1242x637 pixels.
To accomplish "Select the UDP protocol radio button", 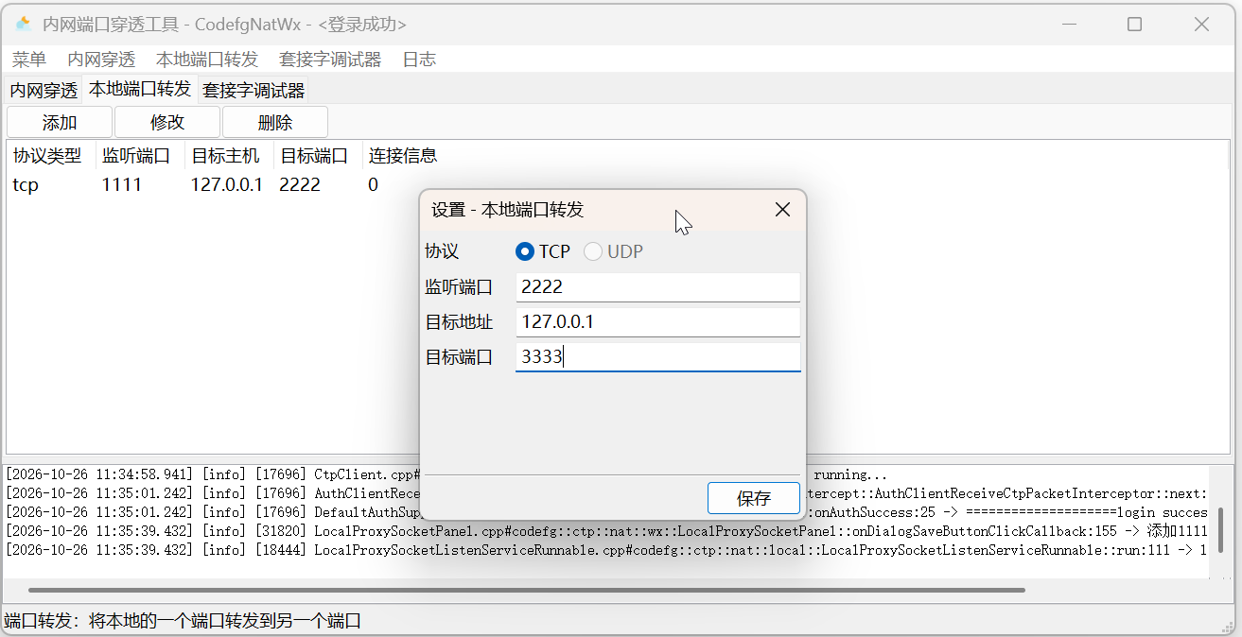I will click(x=613, y=251).
